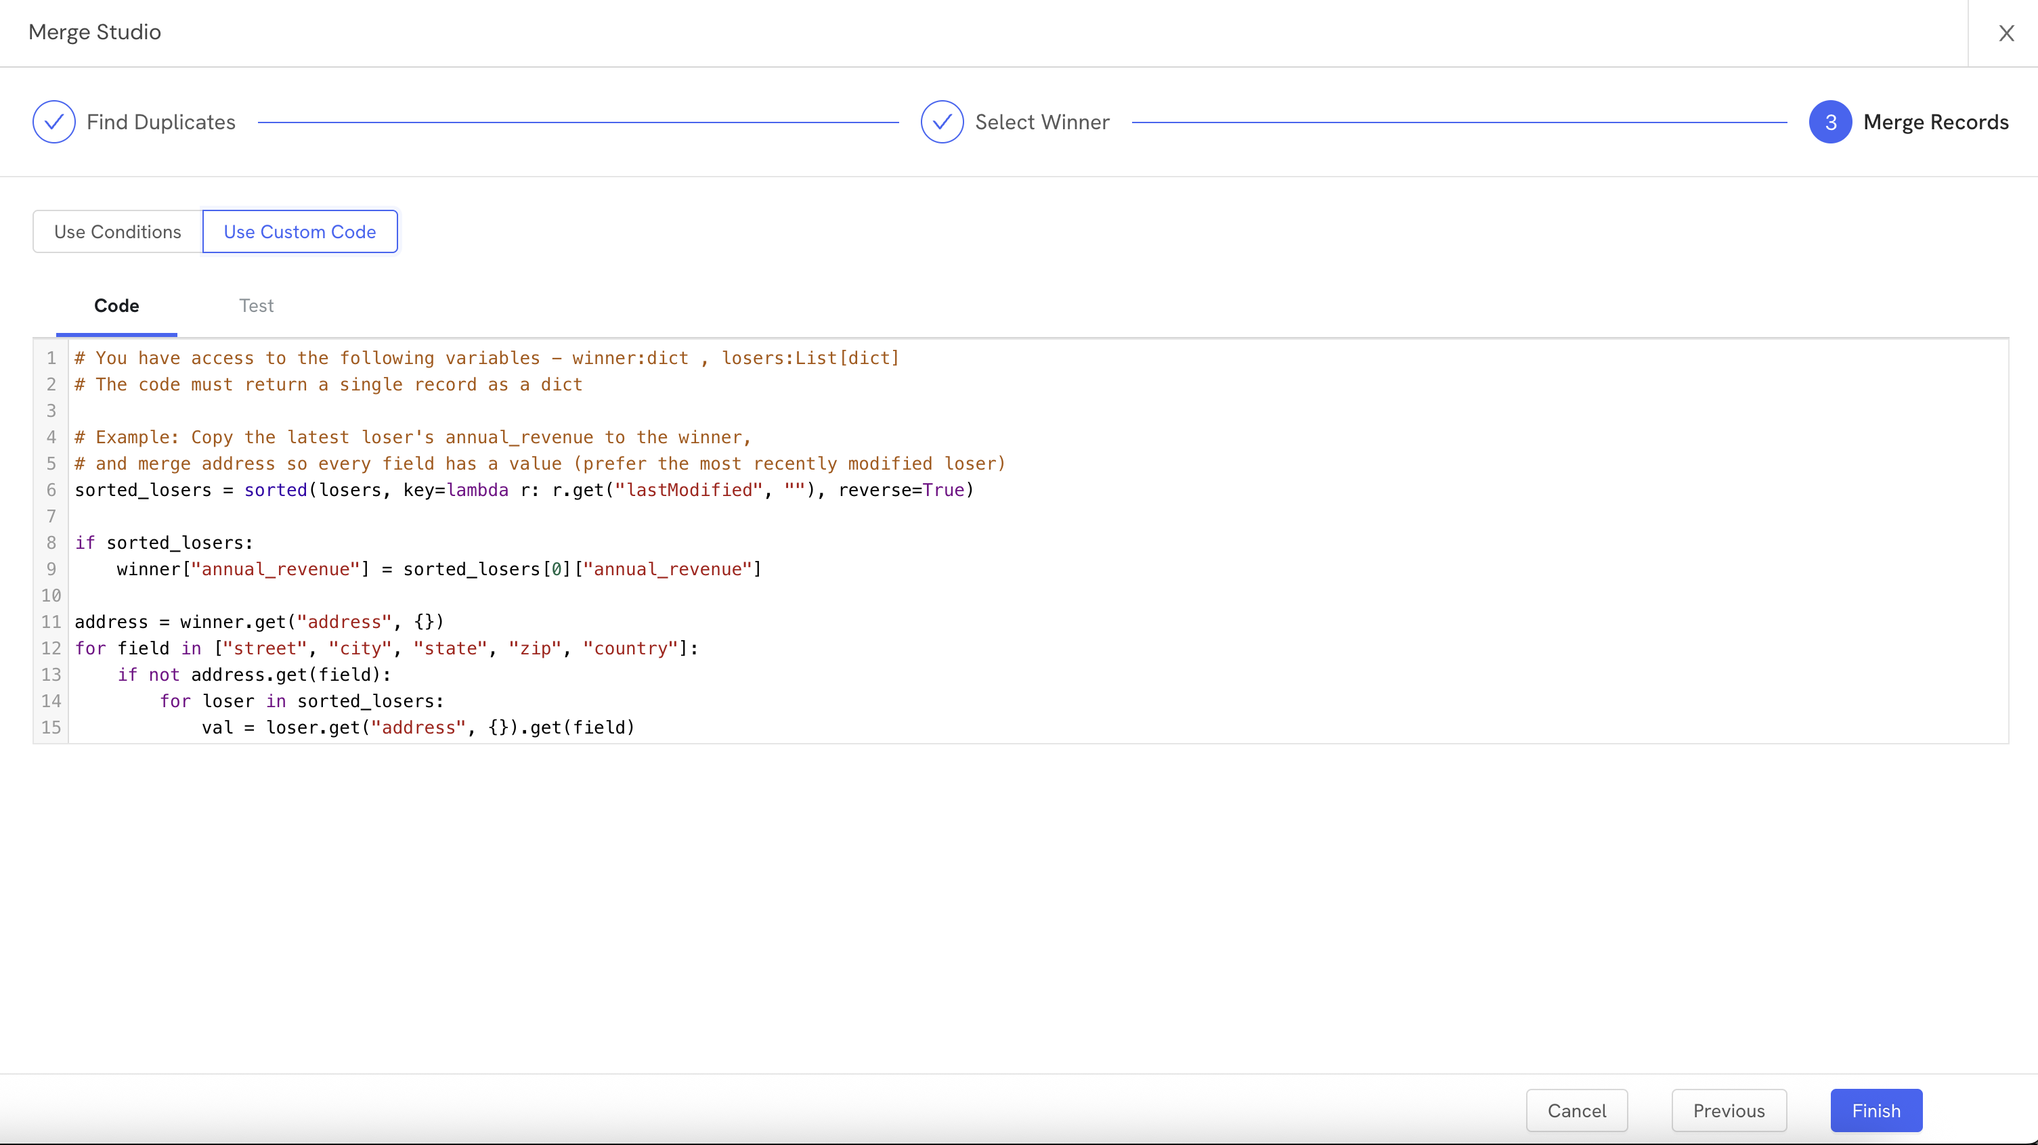The height and width of the screenshot is (1145, 2038).
Task: Cancel the merge setup
Action: 1577,1110
